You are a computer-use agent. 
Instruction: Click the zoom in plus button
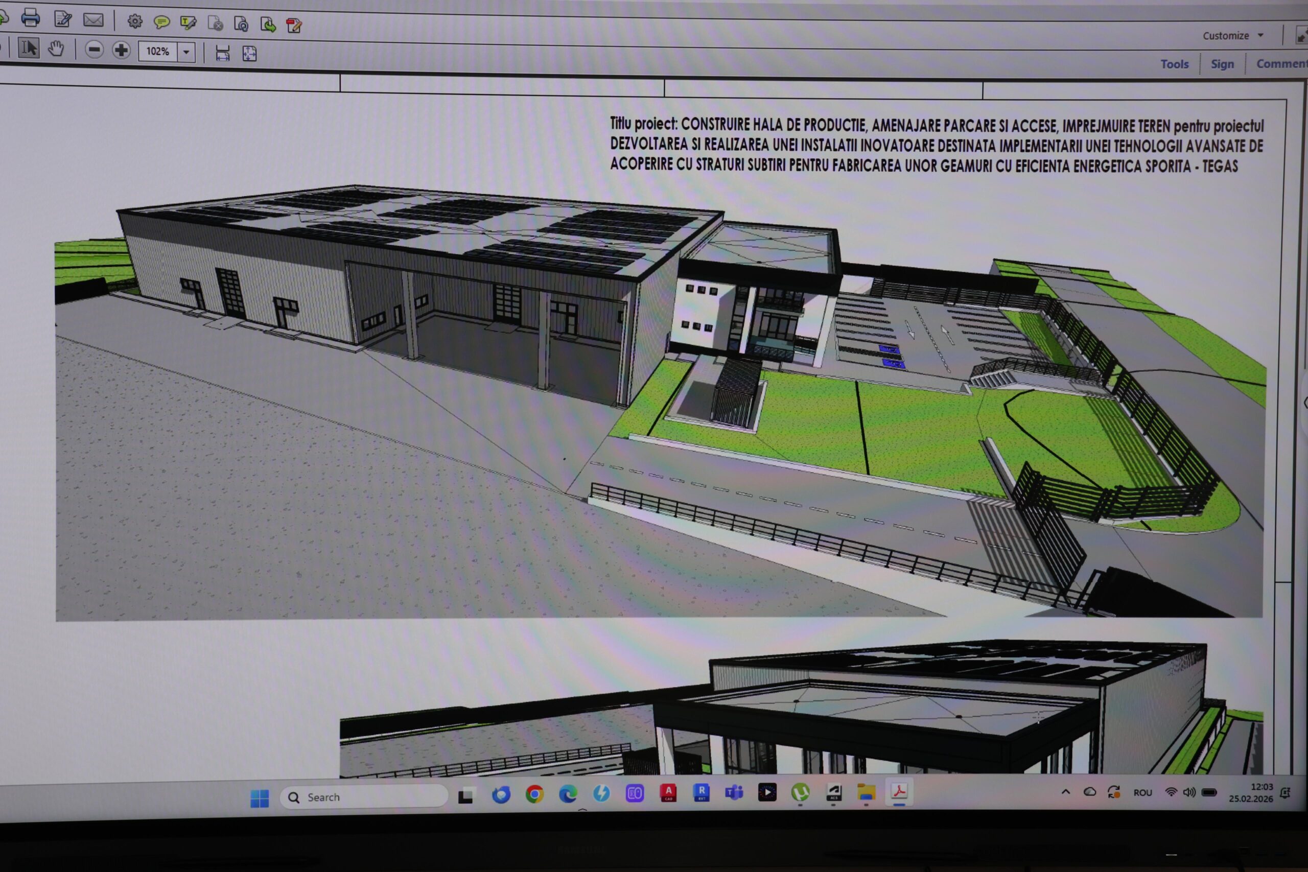(121, 51)
